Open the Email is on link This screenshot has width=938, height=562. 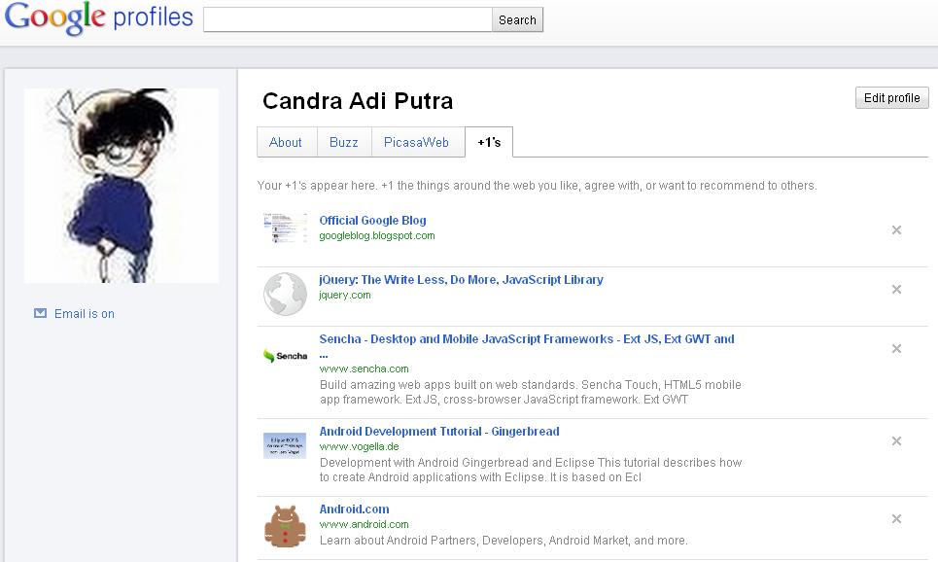tap(85, 314)
